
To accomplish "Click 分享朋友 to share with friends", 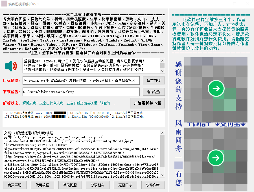I will click(x=98, y=185).
